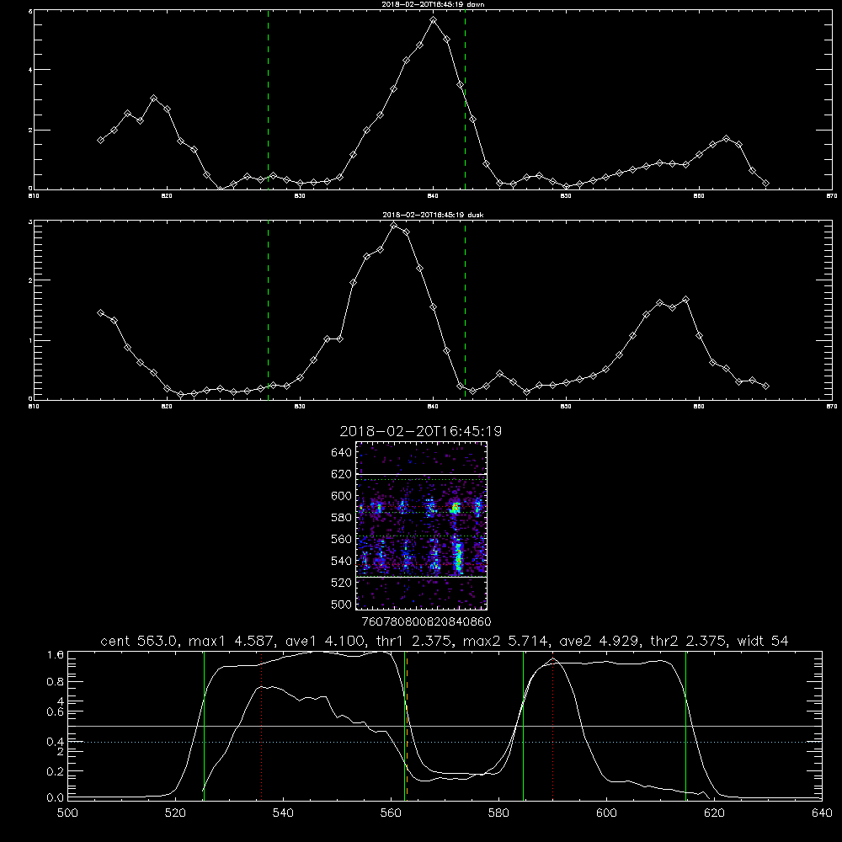Click image x-axis labels 760780800820840860
The height and width of the screenshot is (842, 842).
tap(426, 621)
